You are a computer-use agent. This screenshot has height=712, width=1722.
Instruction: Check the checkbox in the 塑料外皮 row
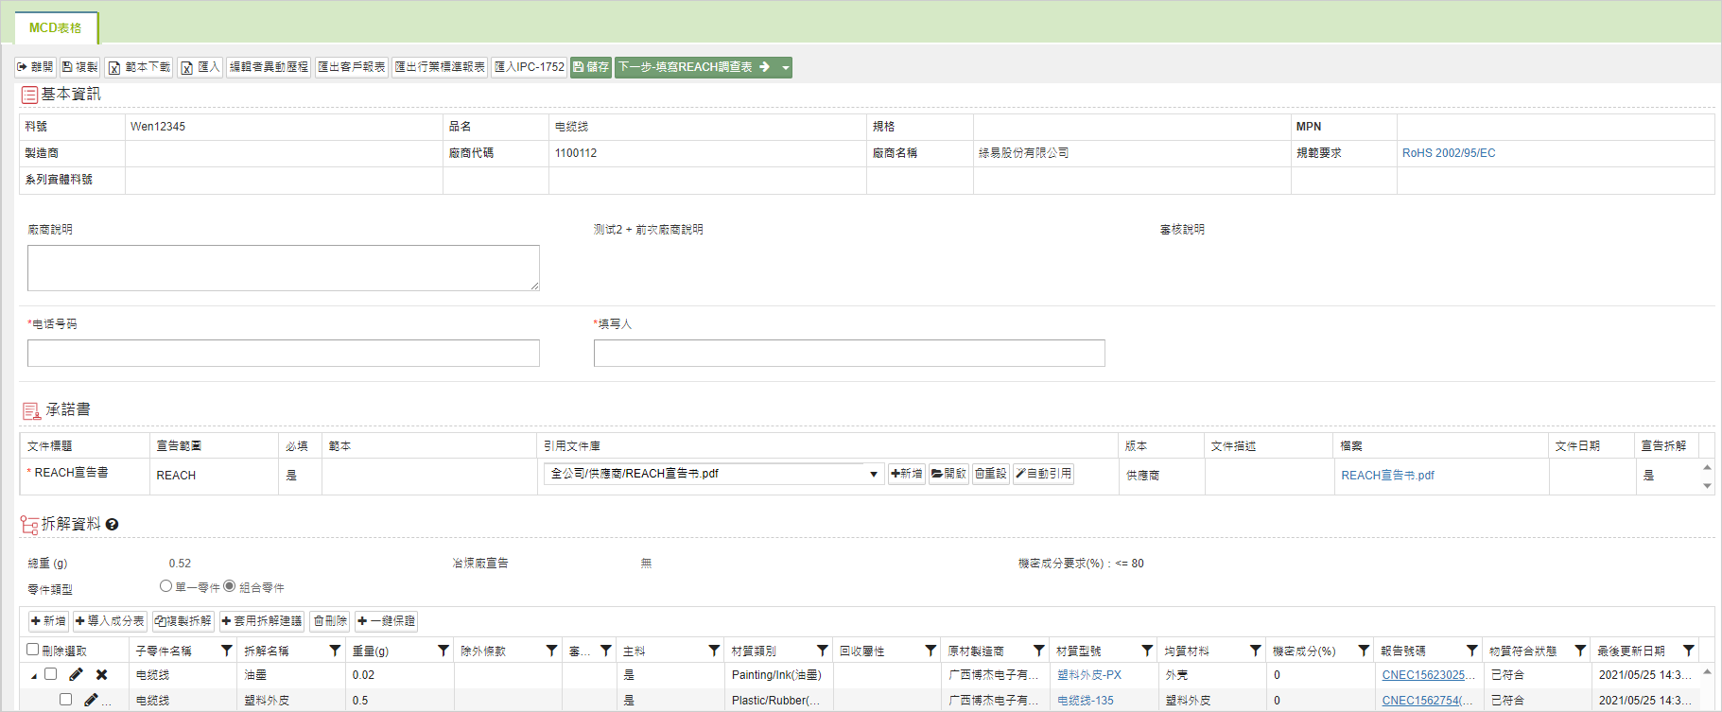tap(65, 700)
